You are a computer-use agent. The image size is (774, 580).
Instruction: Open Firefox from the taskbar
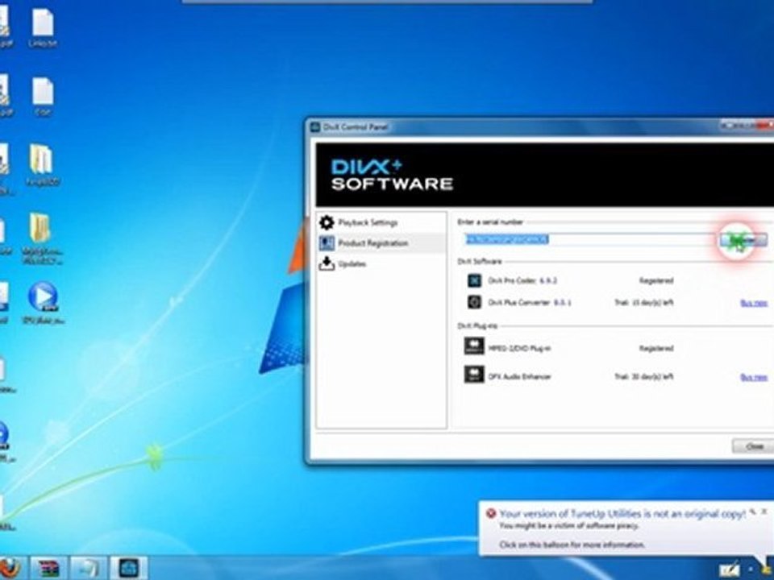tap(9, 568)
